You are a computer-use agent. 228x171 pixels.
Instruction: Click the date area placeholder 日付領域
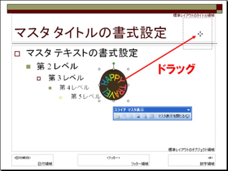[x=32, y=160]
